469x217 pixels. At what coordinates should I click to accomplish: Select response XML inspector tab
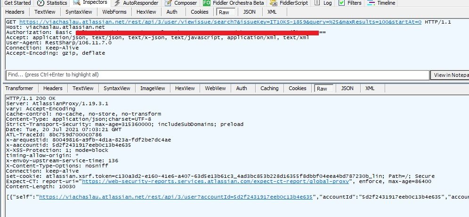(370, 88)
